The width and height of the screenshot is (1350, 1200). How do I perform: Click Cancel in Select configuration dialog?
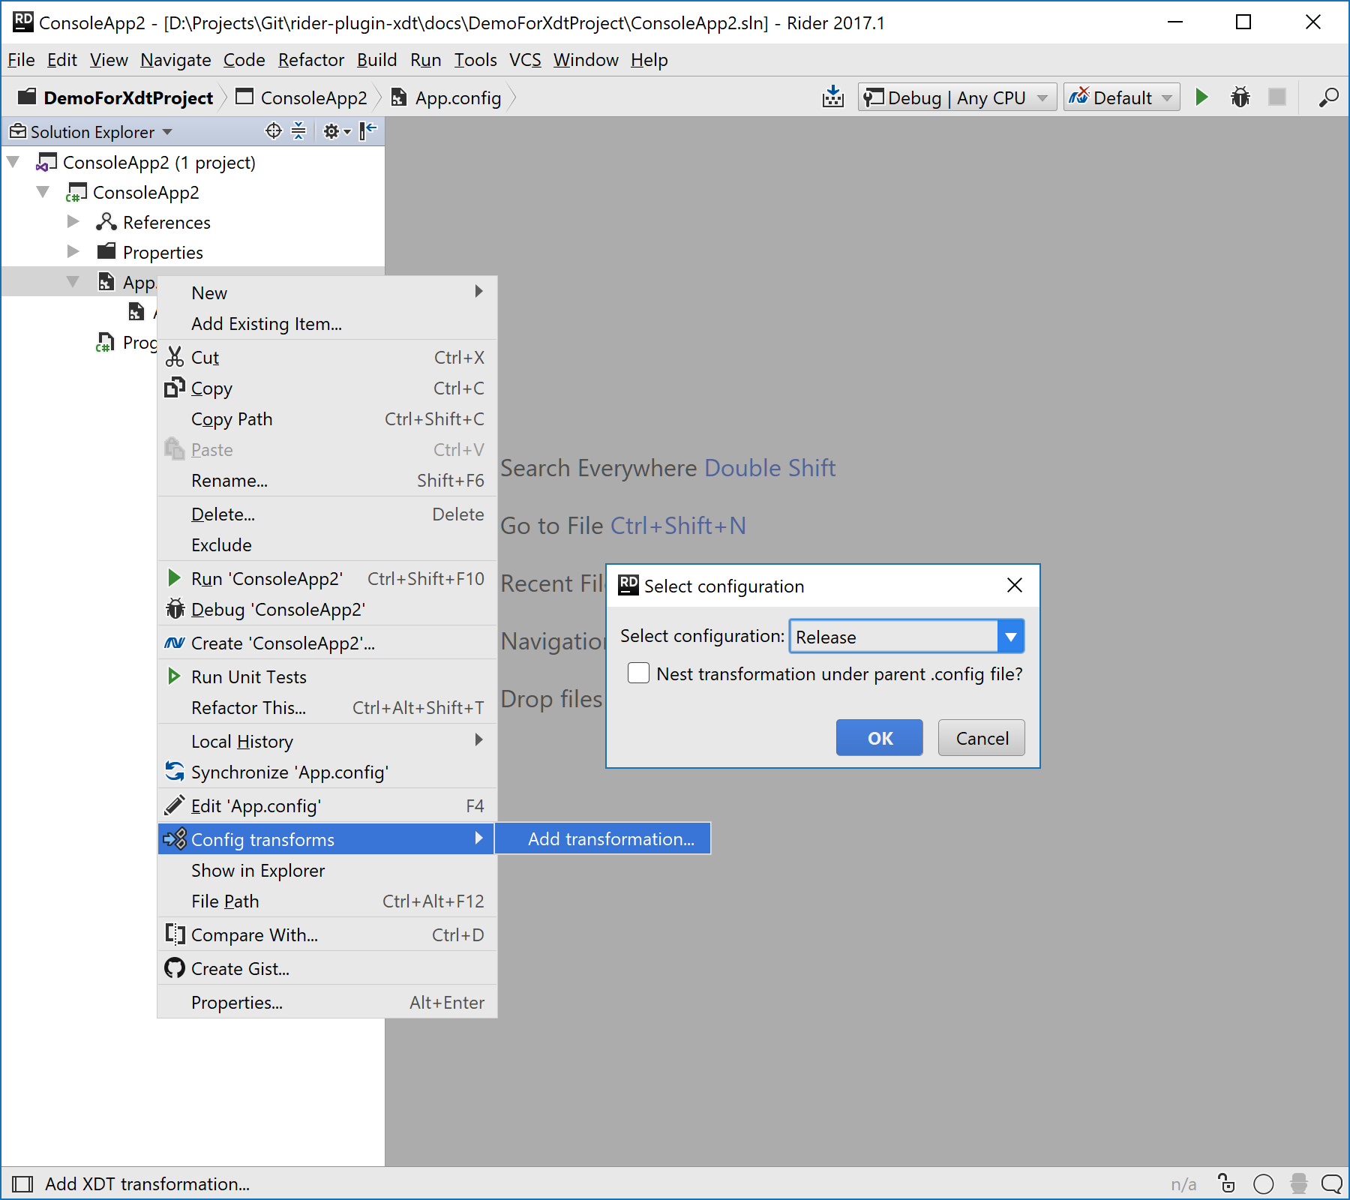pyautogui.click(x=982, y=738)
